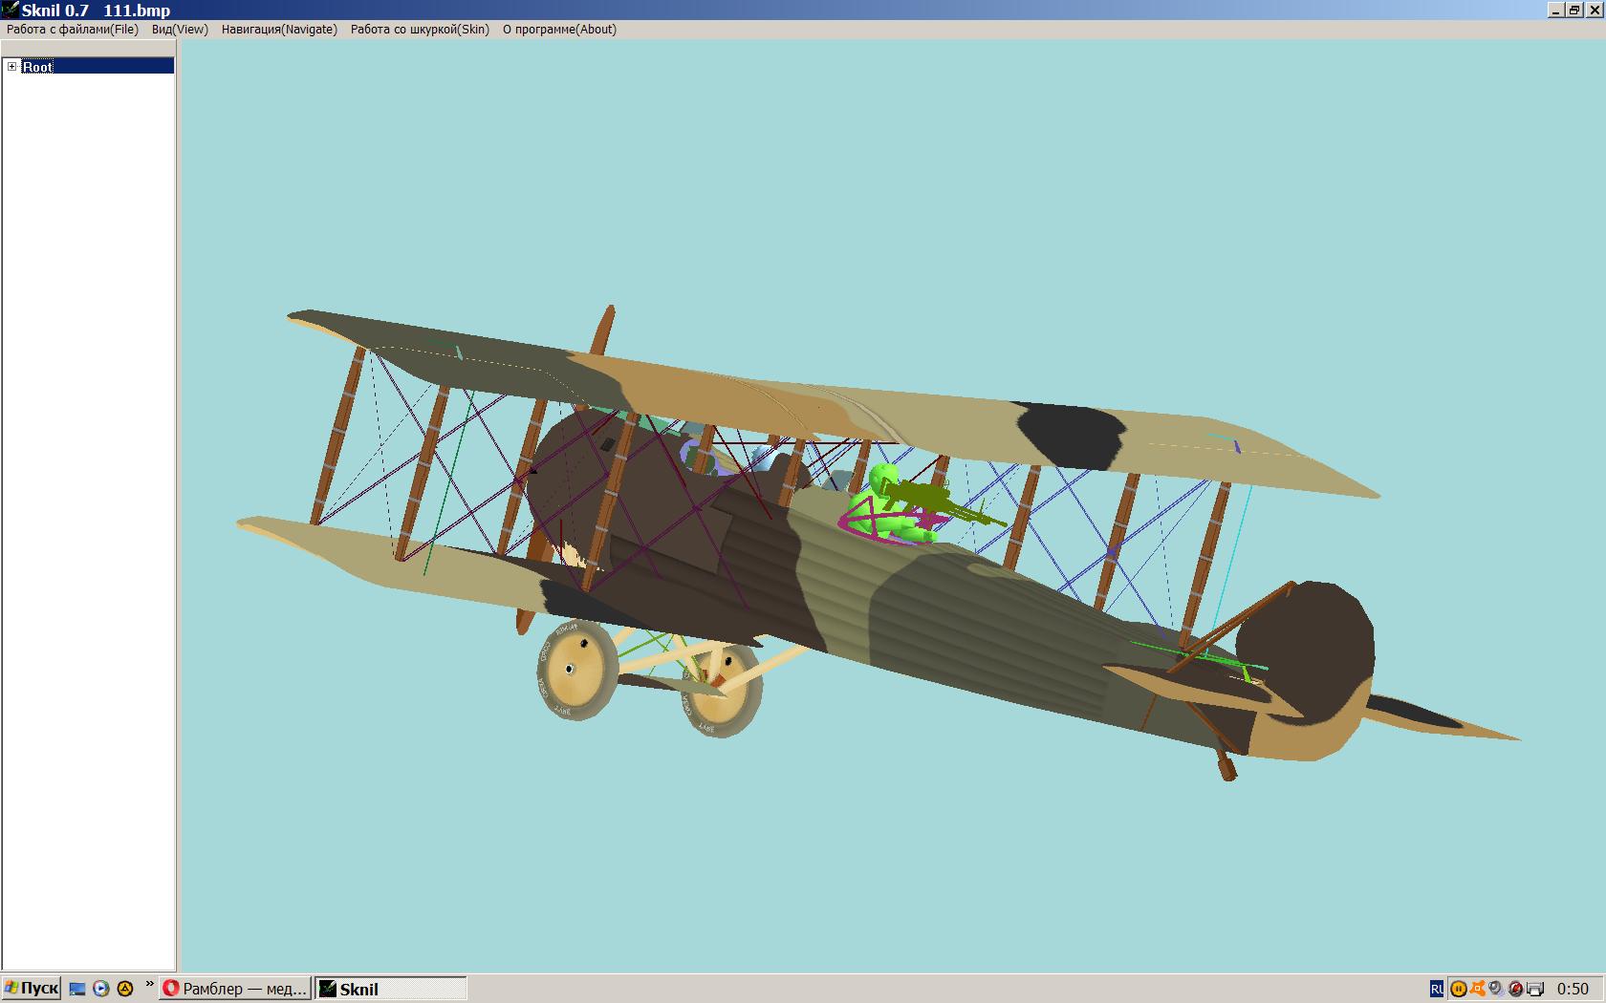Switch to the Рамблер Opera taskbar window
This screenshot has width=1606, height=1003.
pos(235,989)
